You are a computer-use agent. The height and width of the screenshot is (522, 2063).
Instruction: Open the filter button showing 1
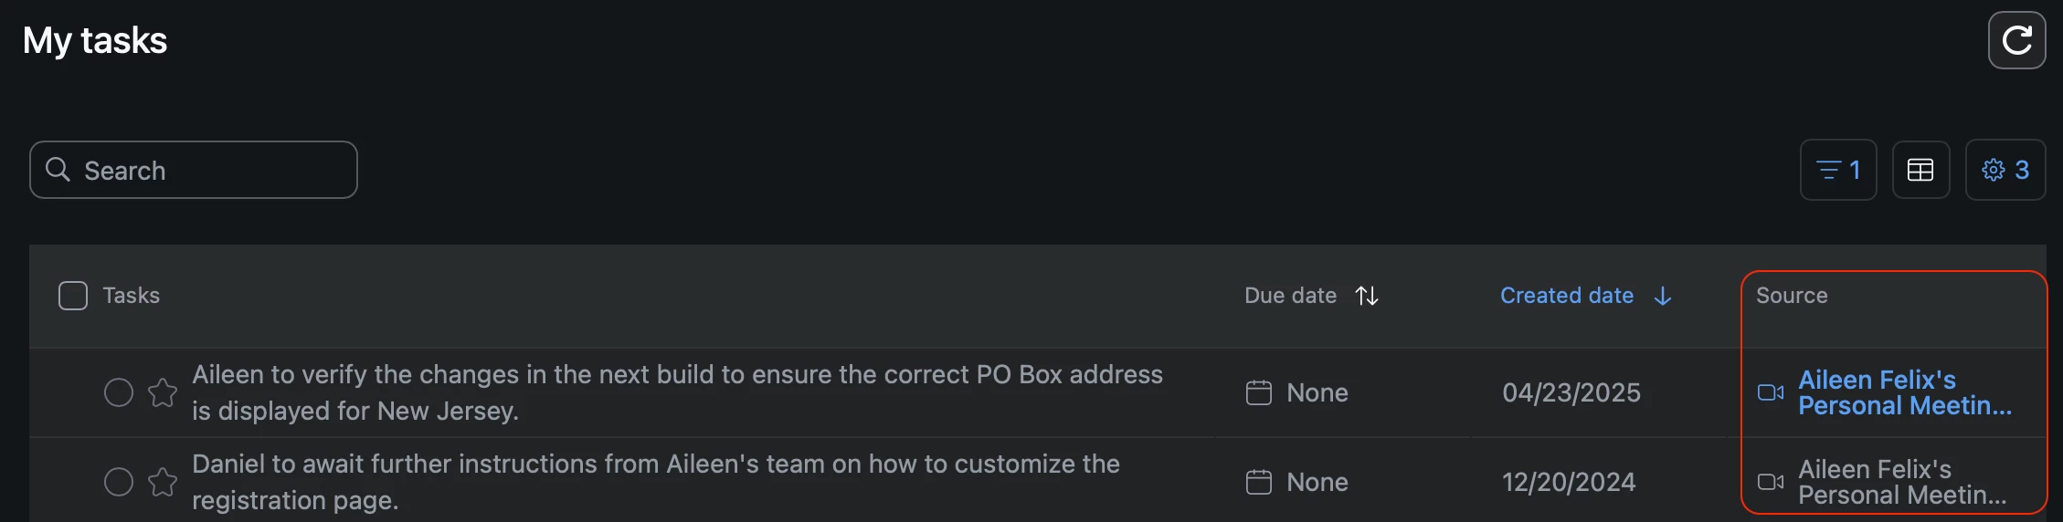(x=1837, y=170)
